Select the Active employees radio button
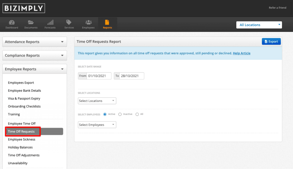Viewport: 293px width, 169px height. click(x=105, y=114)
